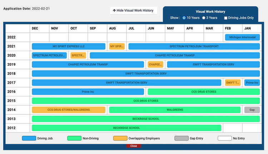Click the 2012 row label
Image resolution: width=268 pixels, height=154 pixels.
coord(11,128)
